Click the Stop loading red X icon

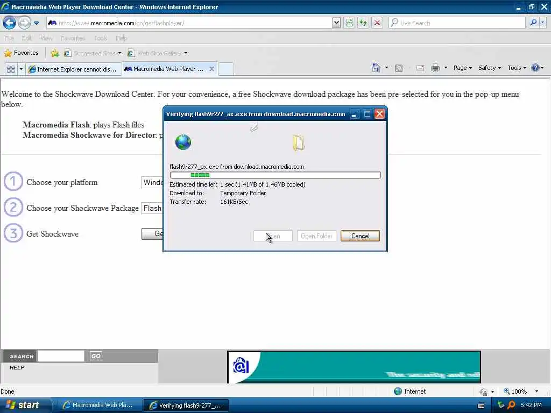pos(377,23)
